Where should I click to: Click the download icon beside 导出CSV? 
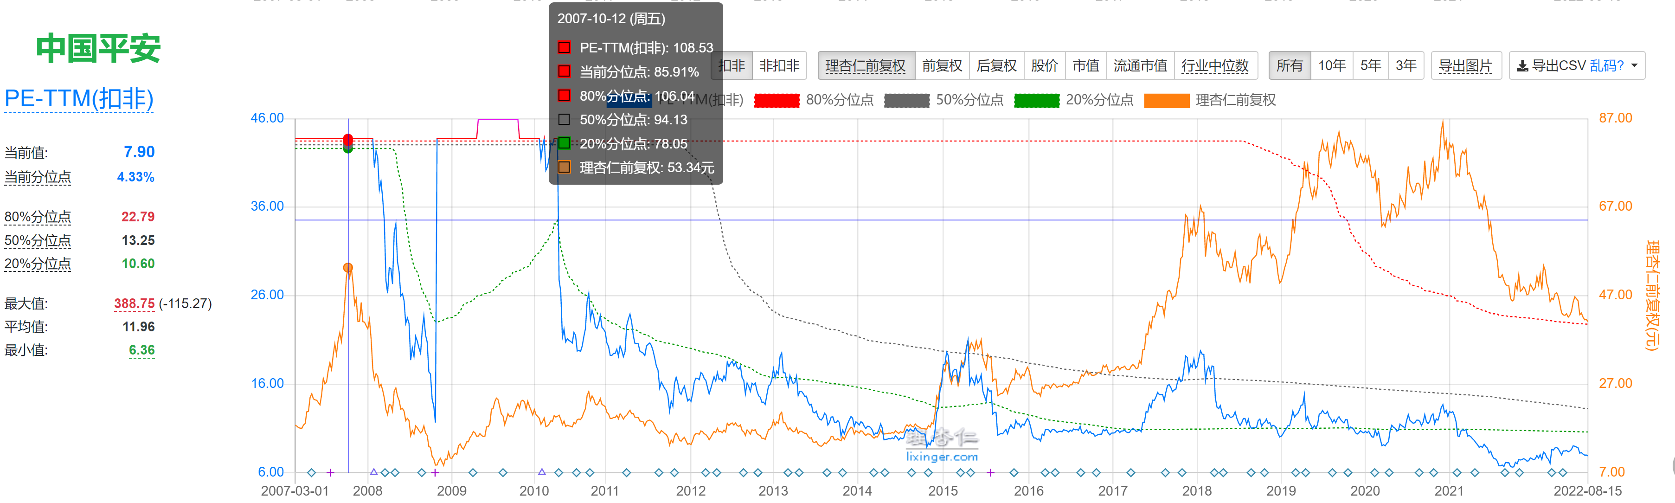(1522, 66)
